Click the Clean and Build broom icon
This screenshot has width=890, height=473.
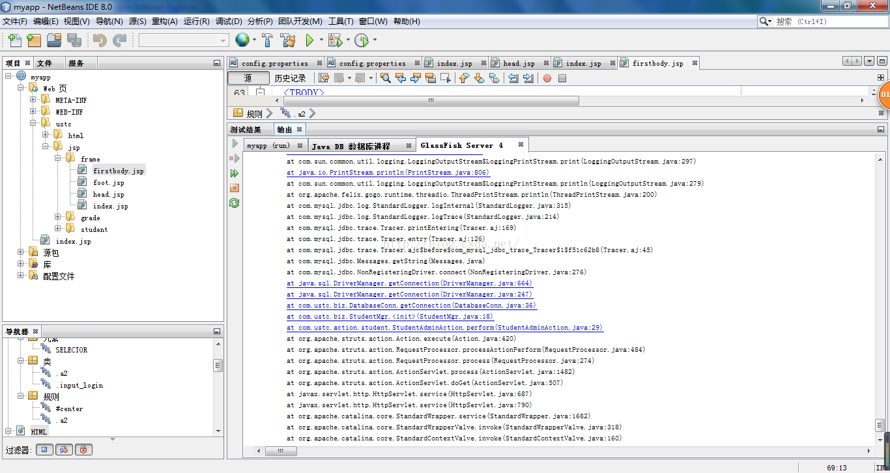click(287, 40)
